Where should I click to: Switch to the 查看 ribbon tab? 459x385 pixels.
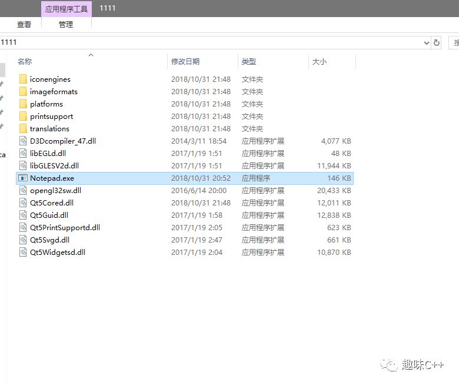pos(24,25)
